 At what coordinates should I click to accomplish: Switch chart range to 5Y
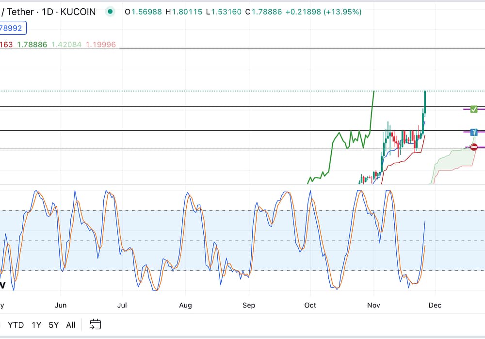pyautogui.click(x=53, y=325)
